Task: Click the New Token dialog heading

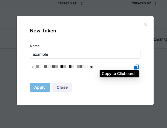Action: coord(43,31)
